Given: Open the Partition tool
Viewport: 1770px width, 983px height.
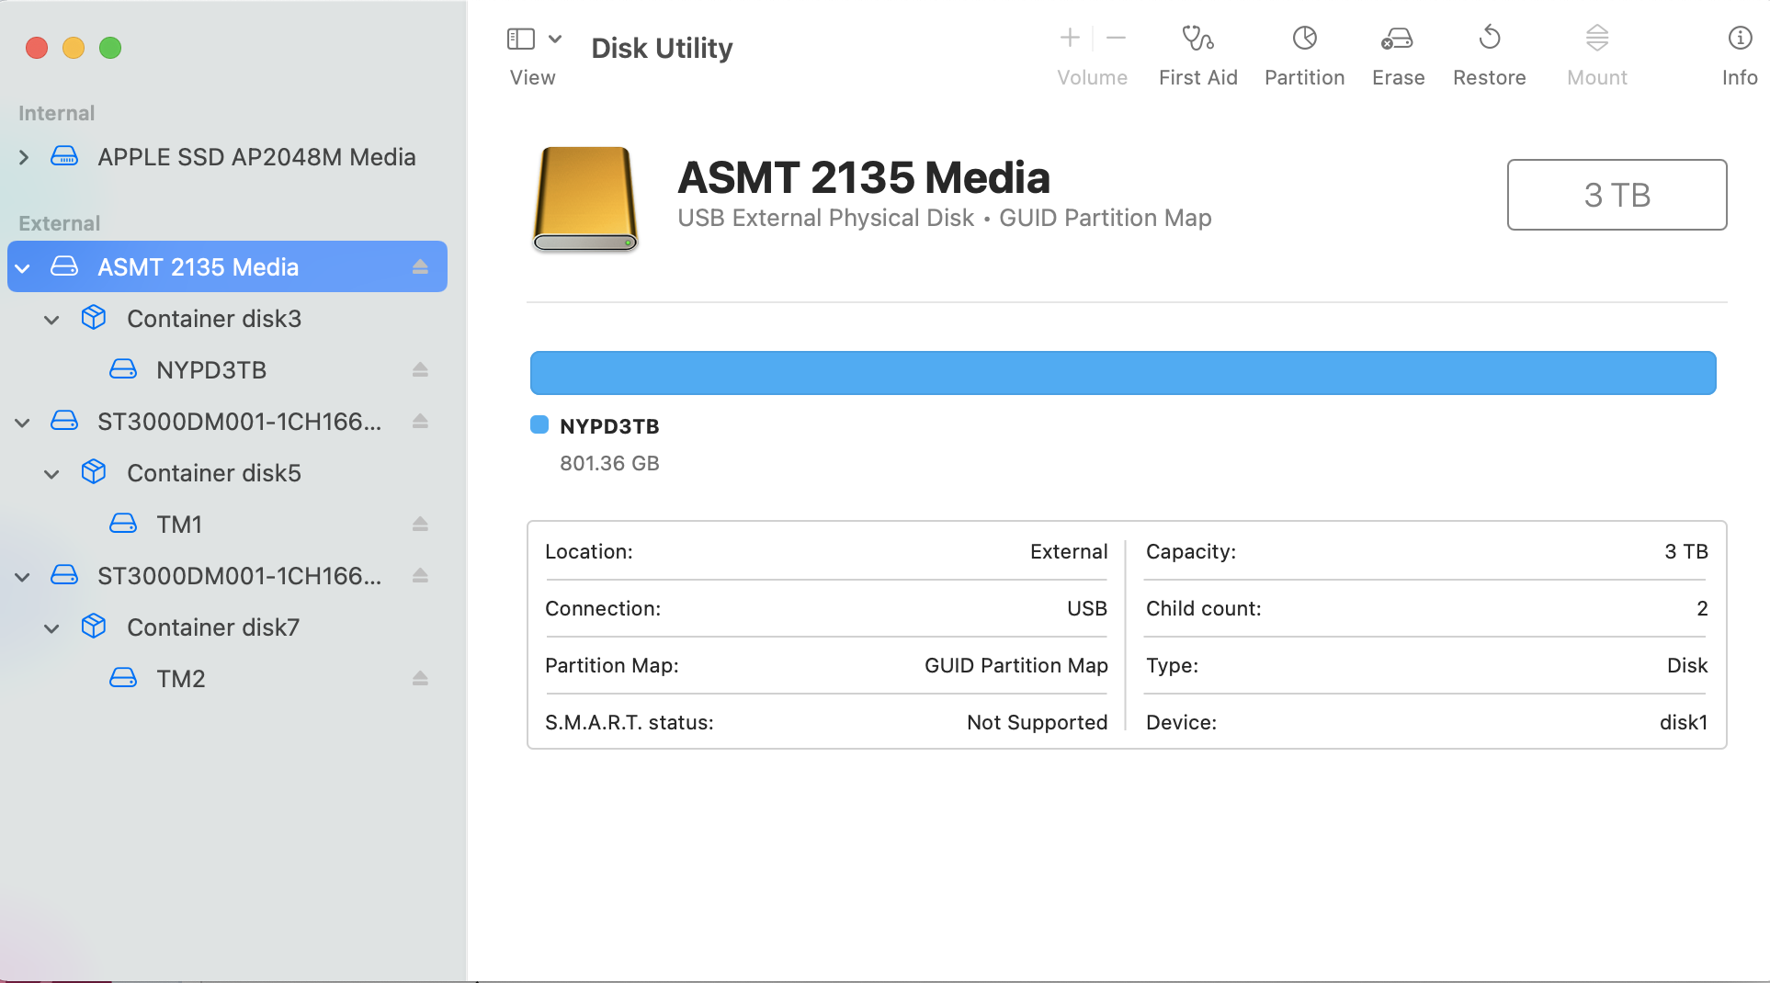Looking at the screenshot, I should (1304, 38).
